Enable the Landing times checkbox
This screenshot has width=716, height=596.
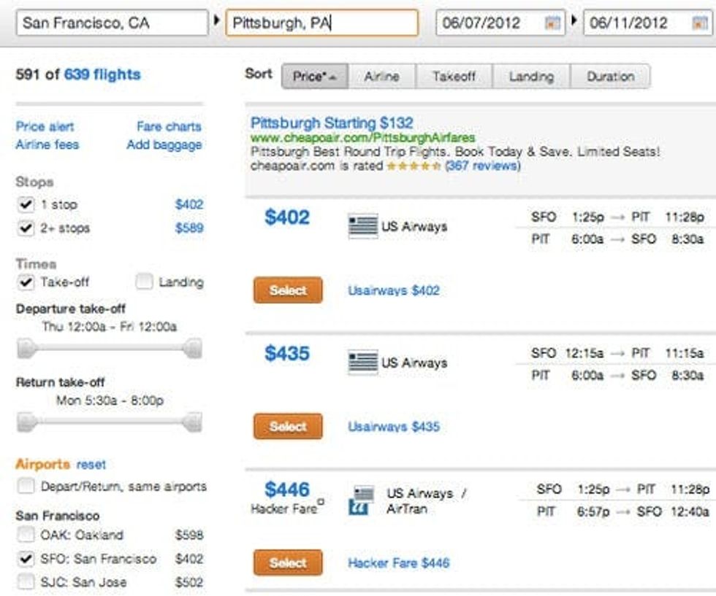[x=145, y=282]
